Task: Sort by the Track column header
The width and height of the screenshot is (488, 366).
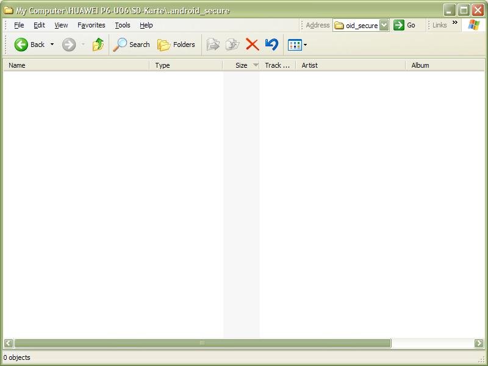Action: click(278, 65)
